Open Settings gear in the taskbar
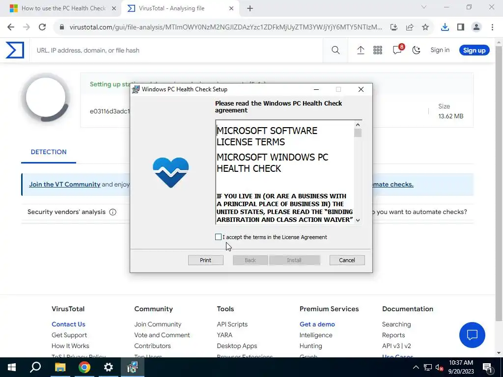Image resolution: width=503 pixels, height=377 pixels. click(109, 367)
